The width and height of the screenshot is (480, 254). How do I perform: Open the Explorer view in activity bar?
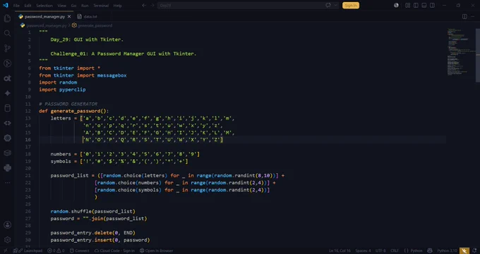pos(7,18)
